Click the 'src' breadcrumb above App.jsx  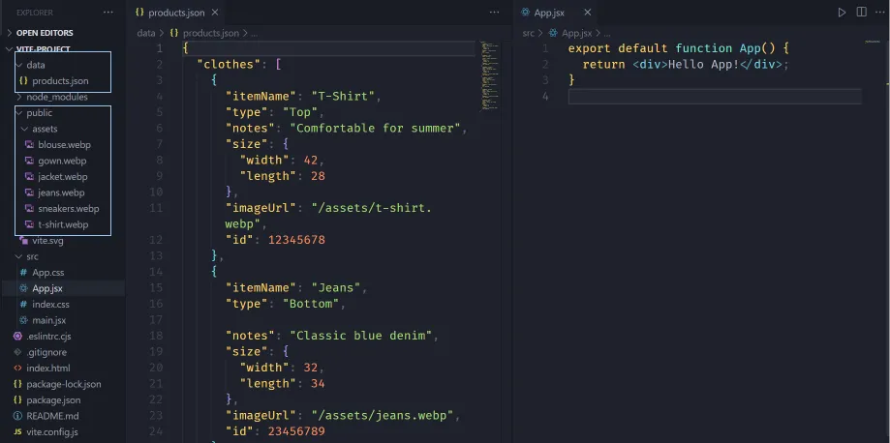529,32
